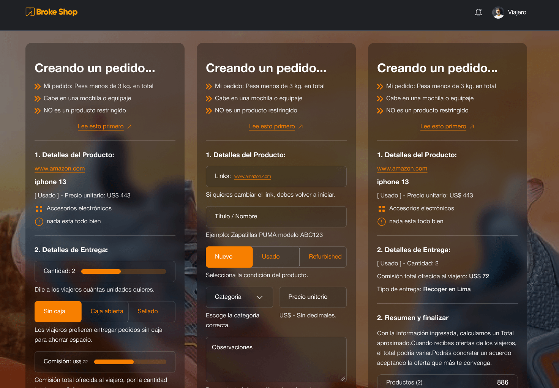Click the Observaciones text area

click(276, 359)
